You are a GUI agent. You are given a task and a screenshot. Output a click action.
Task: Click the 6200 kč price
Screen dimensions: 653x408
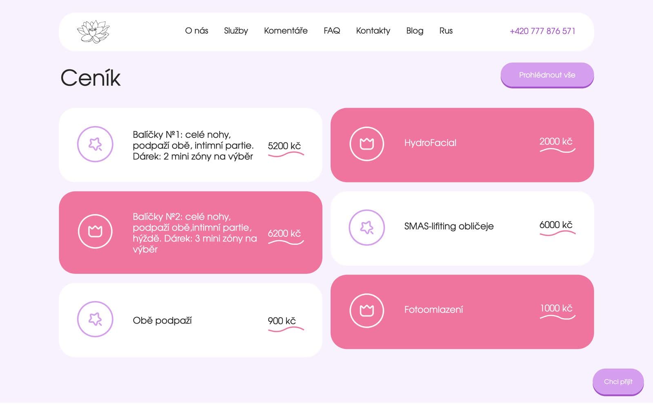[284, 233]
